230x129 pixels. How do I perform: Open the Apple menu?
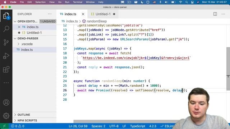pyautogui.click(x=5, y=2)
